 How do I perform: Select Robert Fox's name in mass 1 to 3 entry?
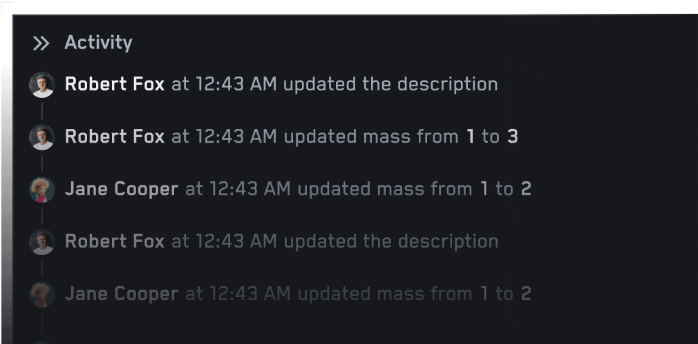click(115, 136)
